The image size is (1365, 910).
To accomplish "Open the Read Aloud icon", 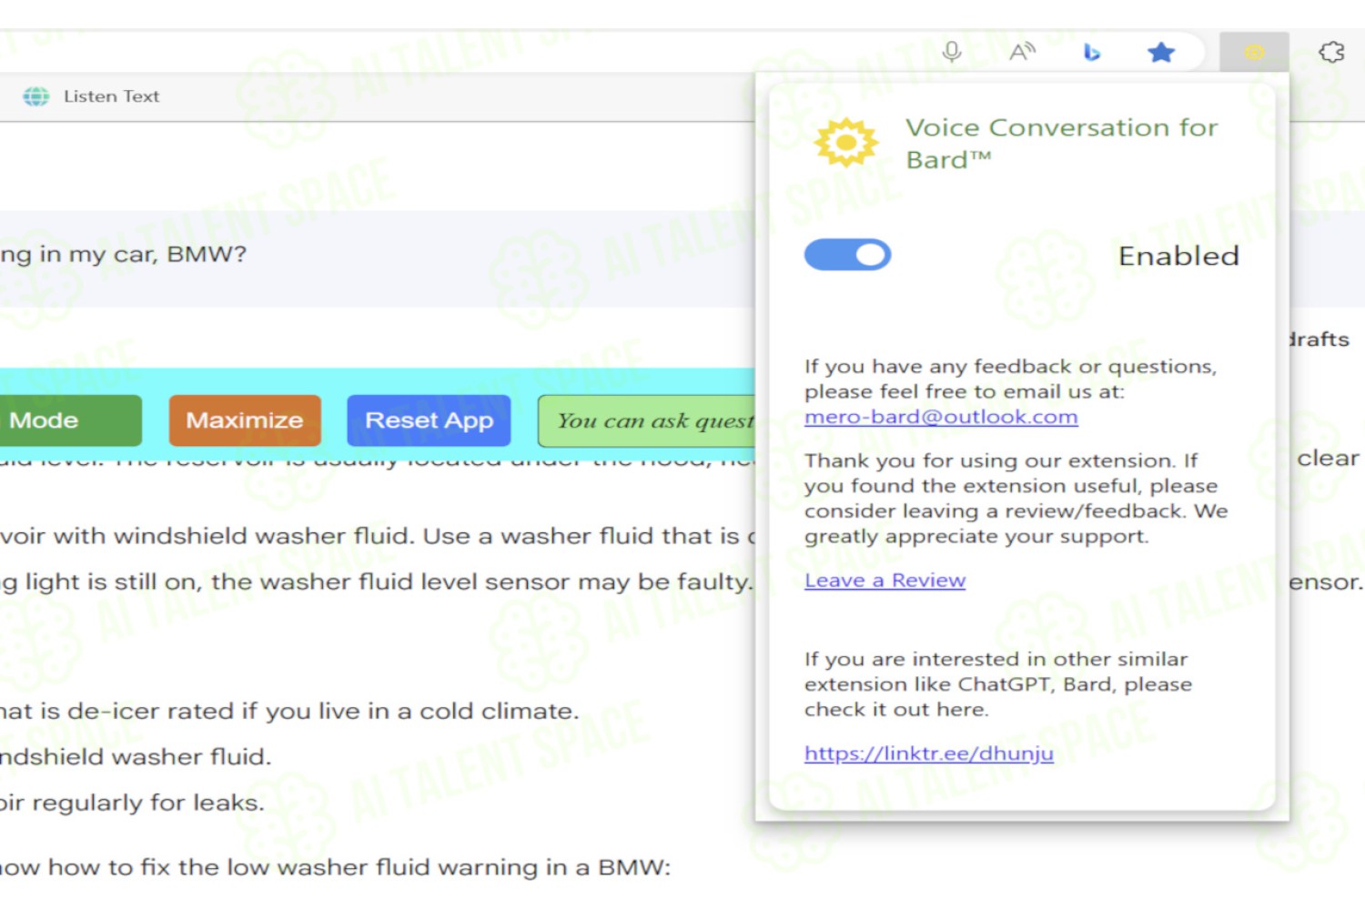I will point(1022,52).
